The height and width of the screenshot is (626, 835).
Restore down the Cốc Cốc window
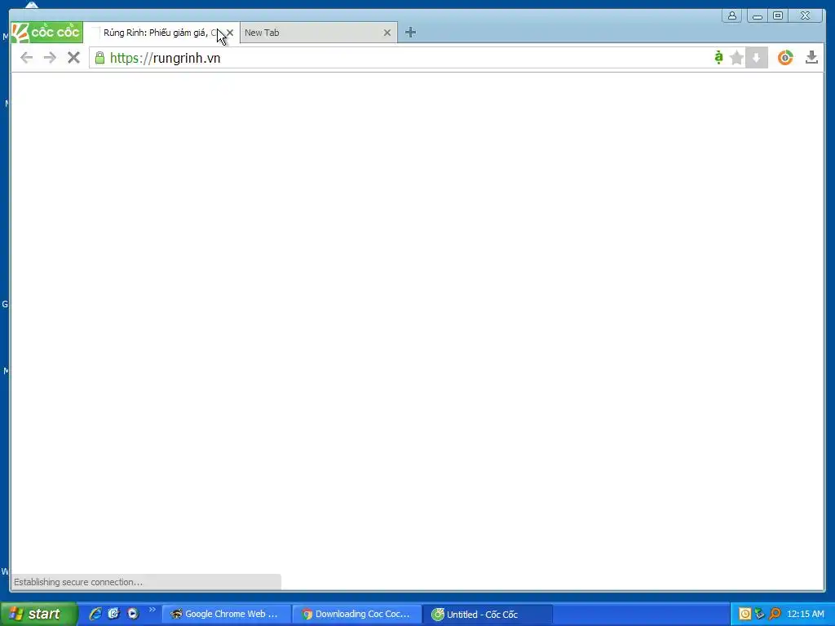778,15
